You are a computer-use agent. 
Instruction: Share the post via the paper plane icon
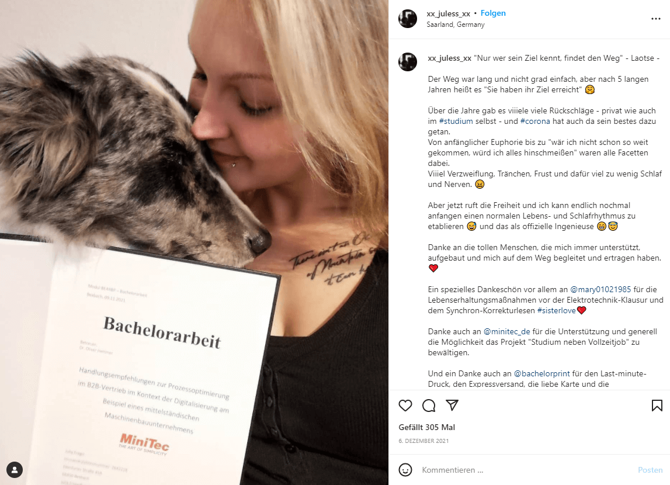pos(452,405)
